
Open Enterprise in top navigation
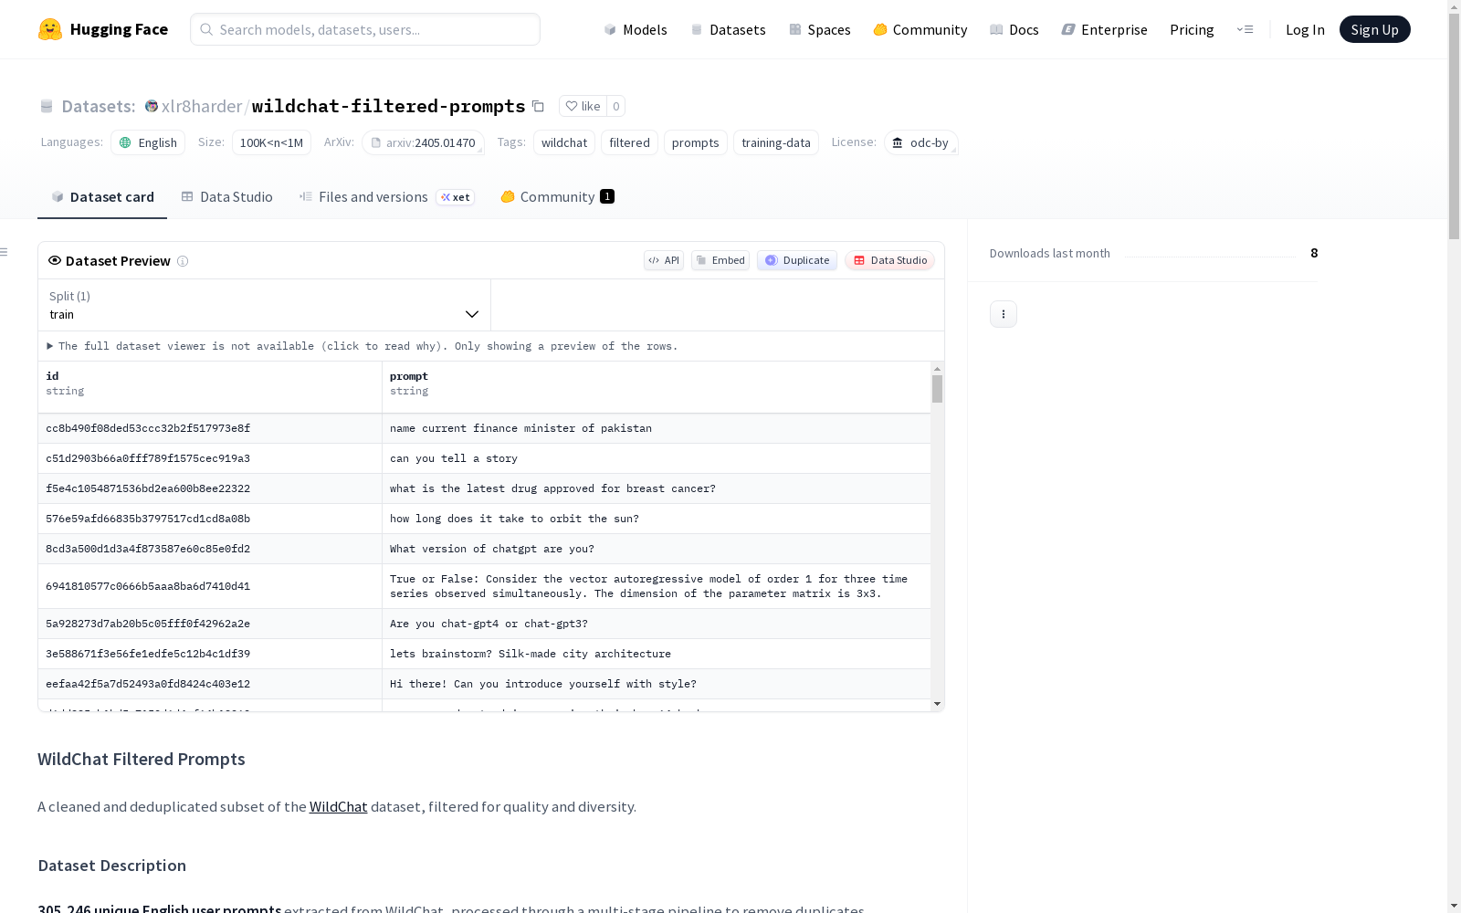(1104, 29)
